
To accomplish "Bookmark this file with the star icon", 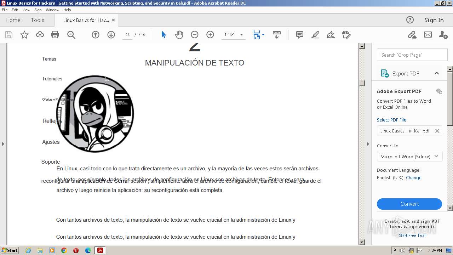I will tap(24, 35).
